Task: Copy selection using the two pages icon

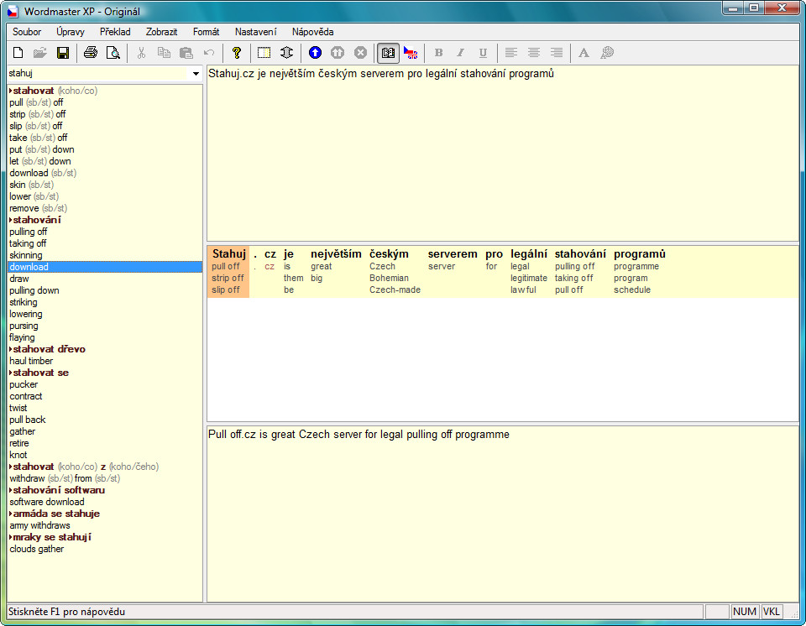Action: (164, 52)
